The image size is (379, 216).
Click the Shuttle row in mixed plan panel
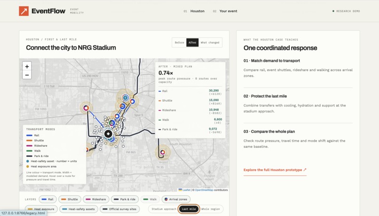[x=190, y=102]
